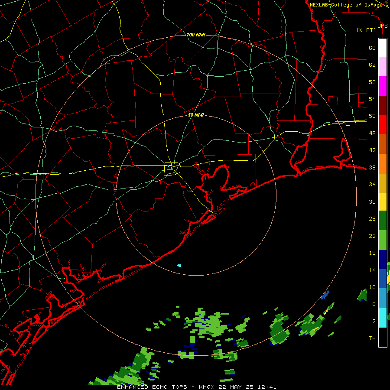Click the '14' legend value

click(372, 270)
